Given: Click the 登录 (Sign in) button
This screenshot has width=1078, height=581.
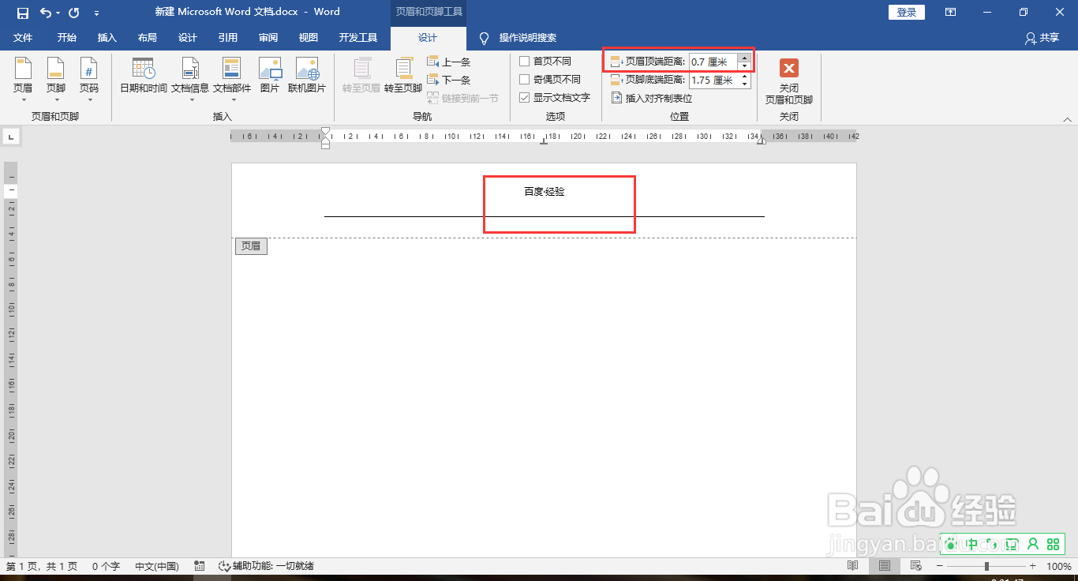Looking at the screenshot, I should tap(906, 12).
